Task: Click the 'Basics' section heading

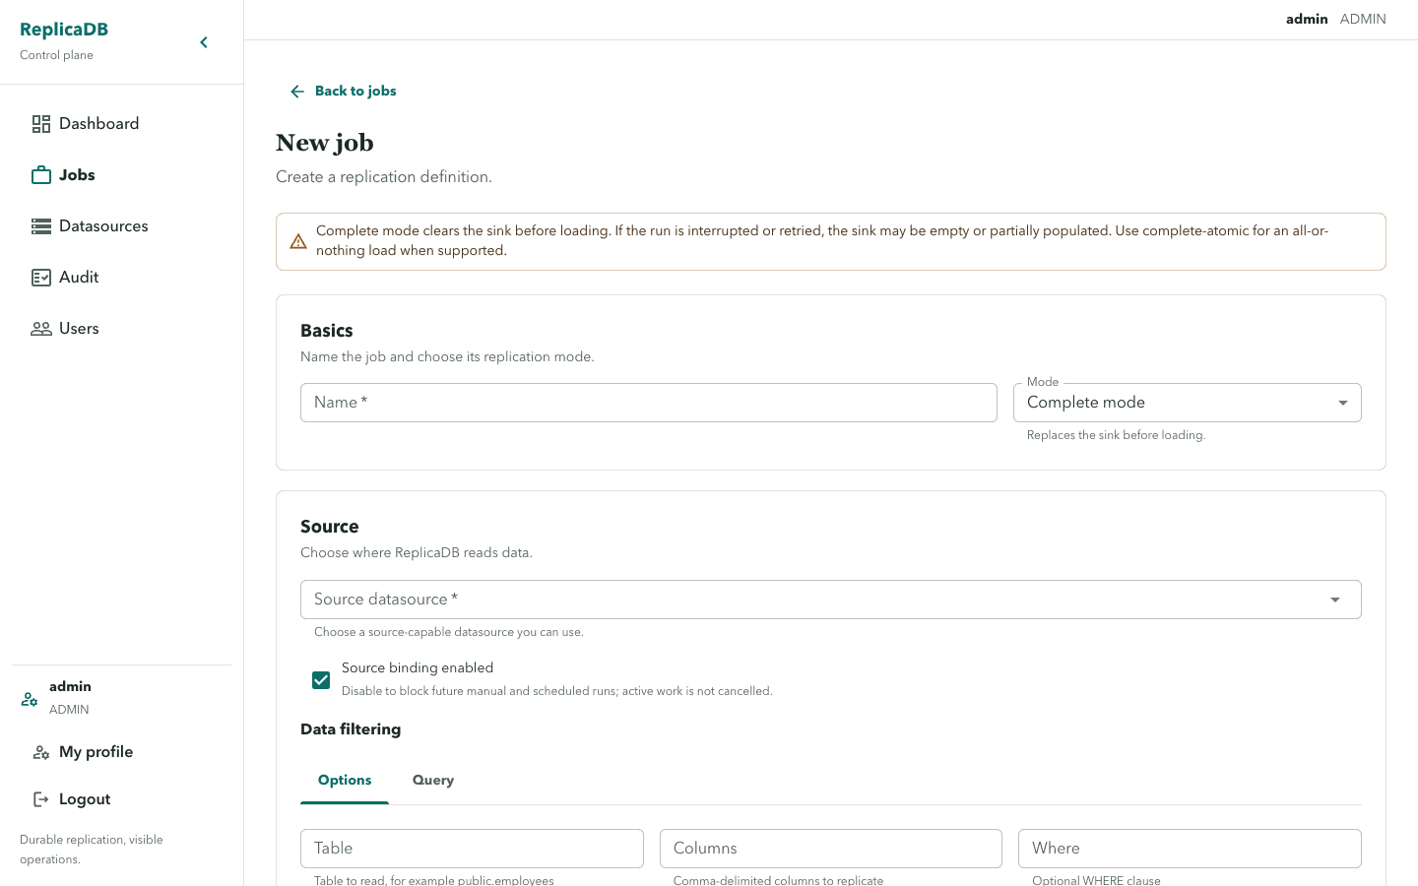Action: [x=327, y=331]
